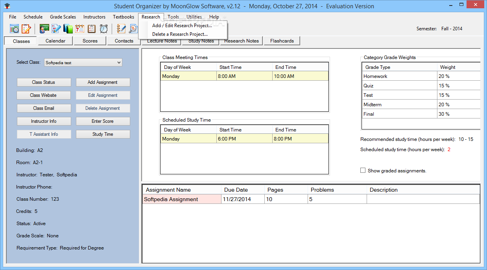Viewport: 487px width, 270px height.
Task: Click the tear-off calendar number 7 icon
Action: point(80,29)
